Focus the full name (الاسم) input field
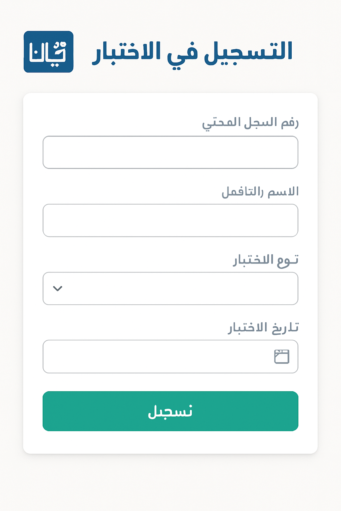Viewport: 341px width, 511px height. 170,221
